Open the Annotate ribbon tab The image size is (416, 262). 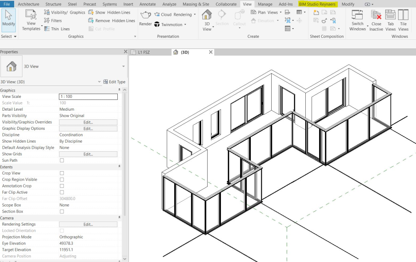click(x=147, y=4)
